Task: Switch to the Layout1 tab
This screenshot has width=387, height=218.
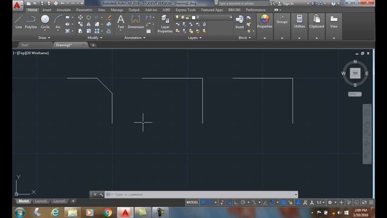Action: click(41, 201)
